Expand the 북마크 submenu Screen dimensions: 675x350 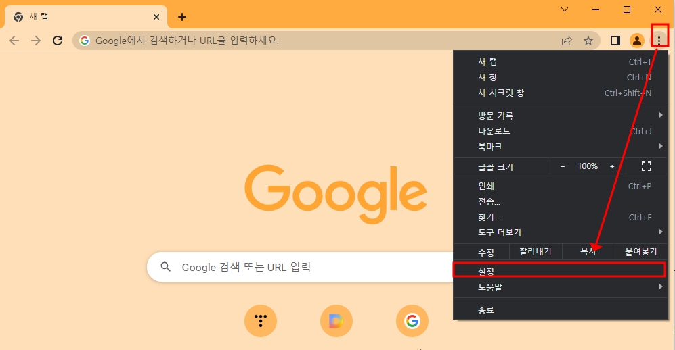pyautogui.click(x=561, y=147)
